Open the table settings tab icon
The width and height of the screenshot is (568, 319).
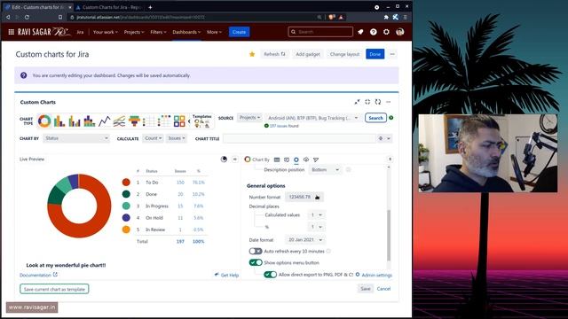point(277,159)
